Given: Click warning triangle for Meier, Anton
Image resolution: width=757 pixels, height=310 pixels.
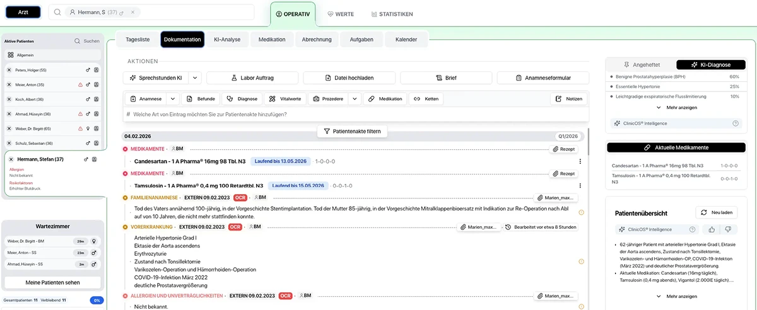Looking at the screenshot, I should [80, 84].
